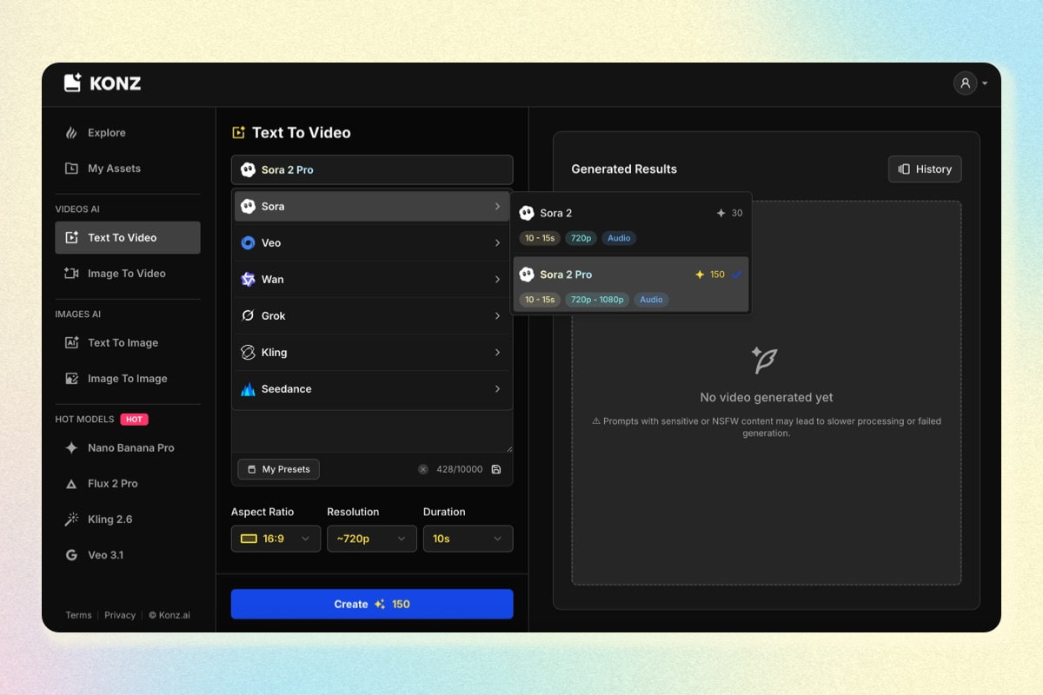Click the Grok logo icon in model list
Viewport: 1043px width, 695px height.
coord(248,316)
